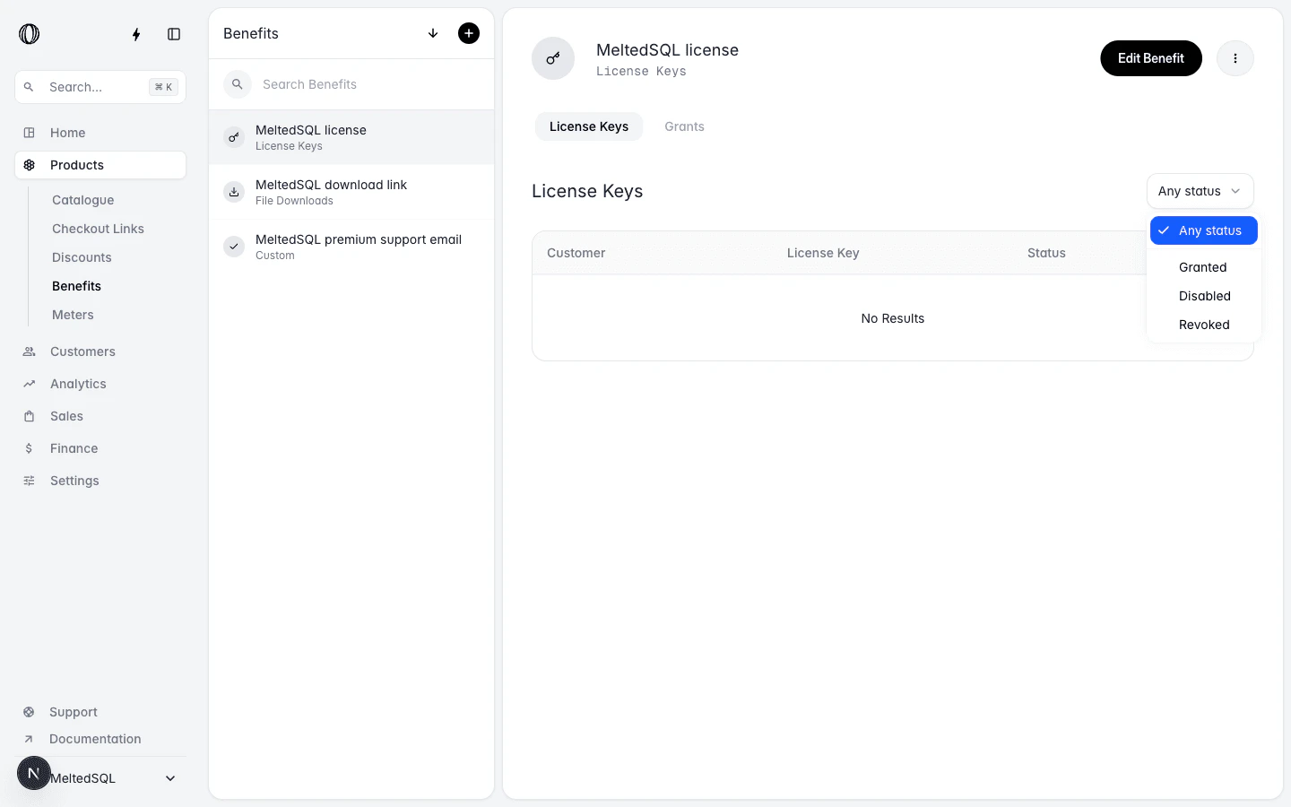
Task: Click the magnifier icon in sidebar search
Action: [x=29, y=87]
